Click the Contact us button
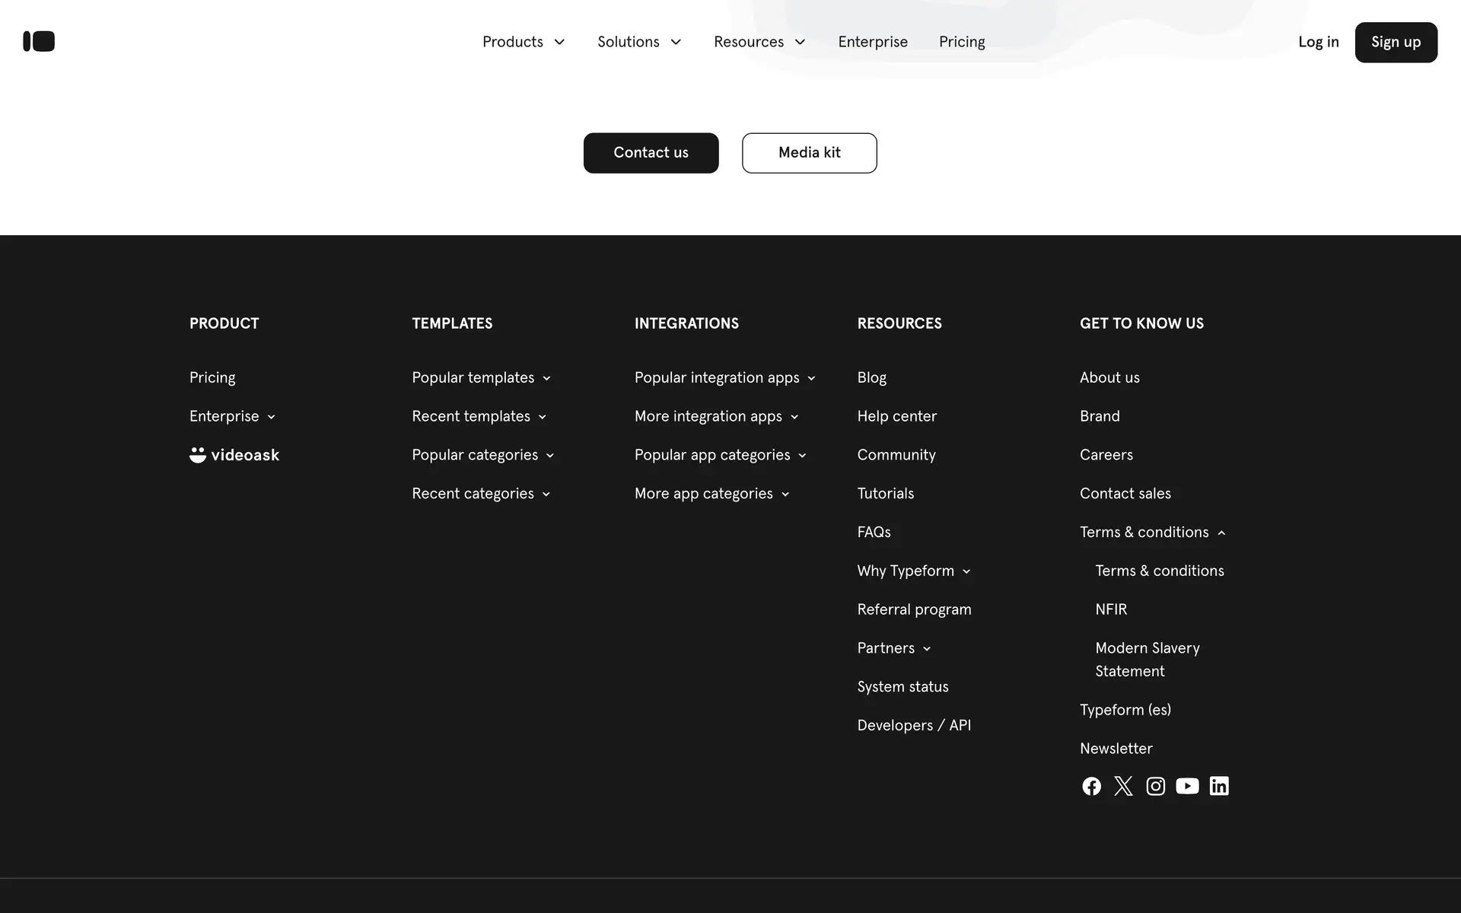The image size is (1461, 913). (x=651, y=153)
